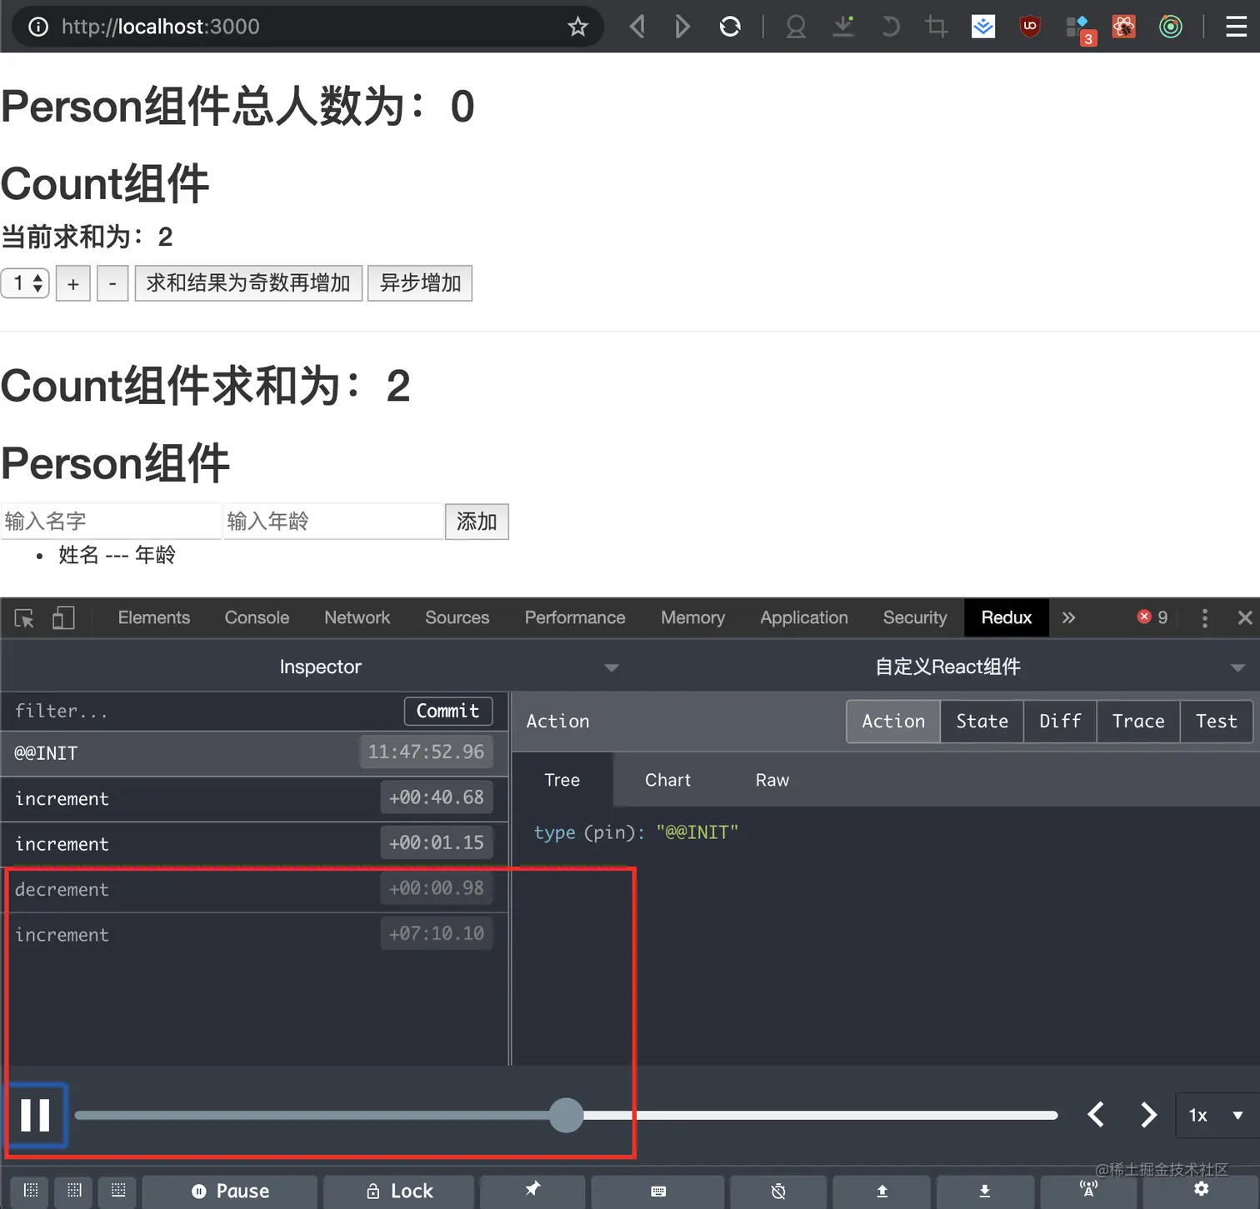
Task: Open the remote monitoring antenna button
Action: (x=1088, y=1191)
